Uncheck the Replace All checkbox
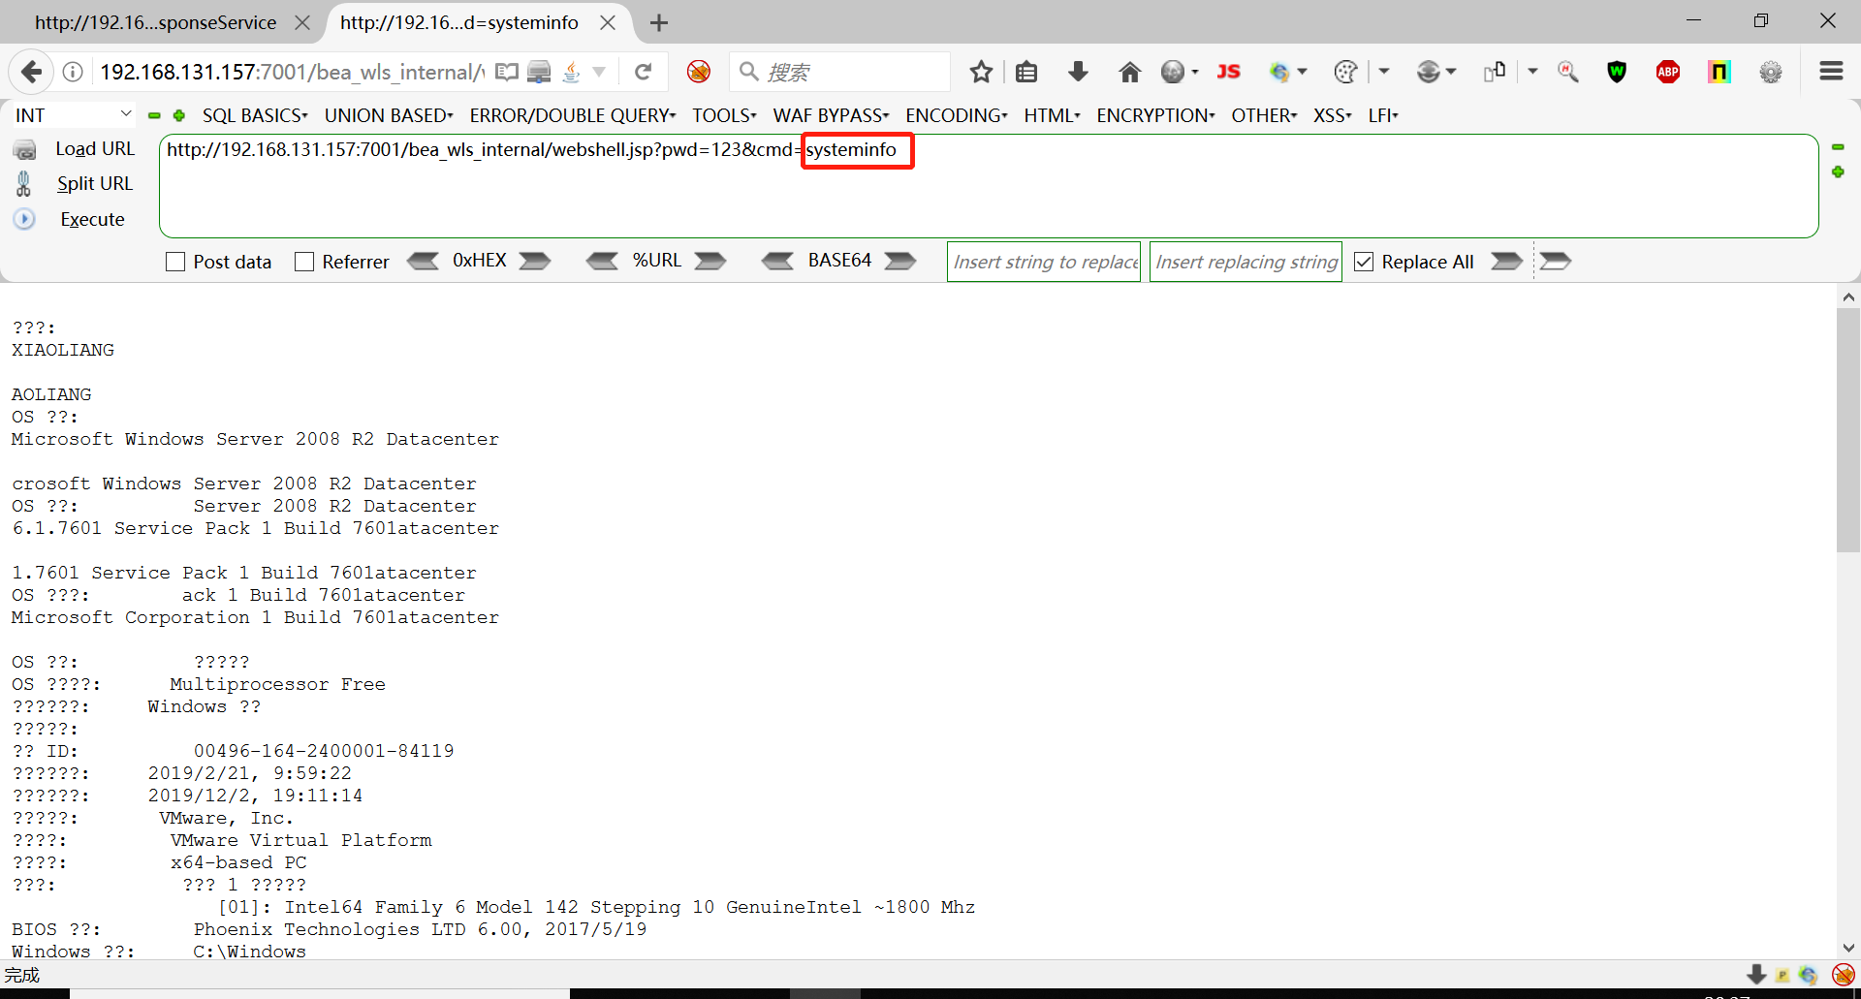The height and width of the screenshot is (999, 1861). click(x=1365, y=261)
